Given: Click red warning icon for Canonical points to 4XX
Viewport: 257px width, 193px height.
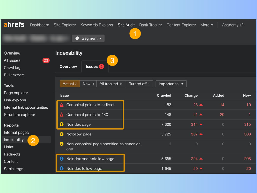Looking at the screenshot, I should (62, 115).
